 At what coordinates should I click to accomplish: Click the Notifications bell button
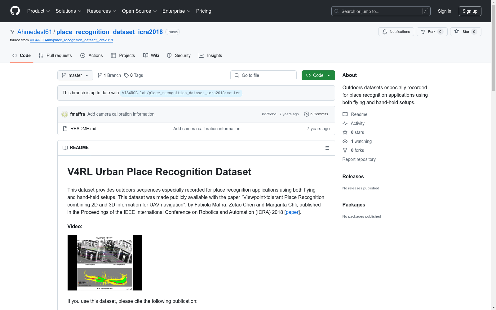396,32
